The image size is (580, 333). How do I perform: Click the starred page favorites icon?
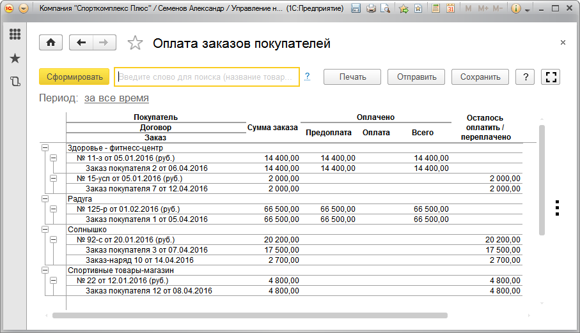tap(418, 8)
